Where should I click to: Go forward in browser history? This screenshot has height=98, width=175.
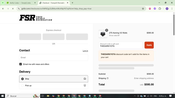pyautogui.click(x=8, y=8)
